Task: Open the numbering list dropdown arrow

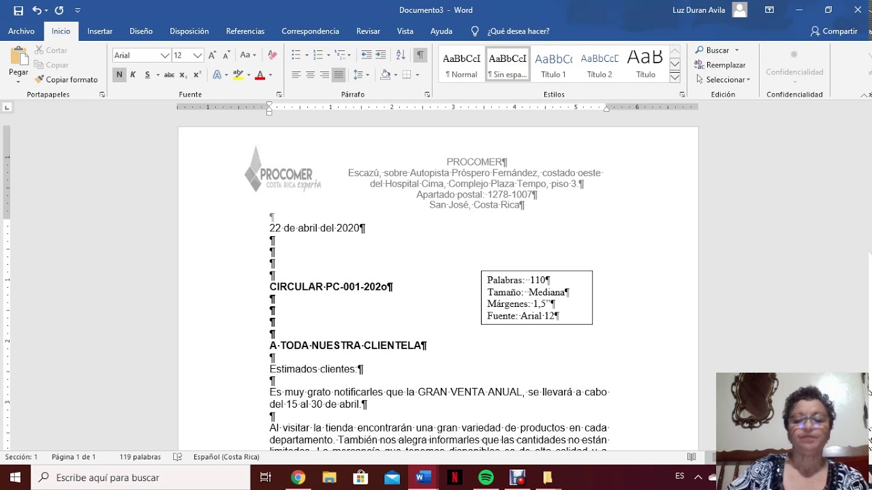Action: coord(328,55)
